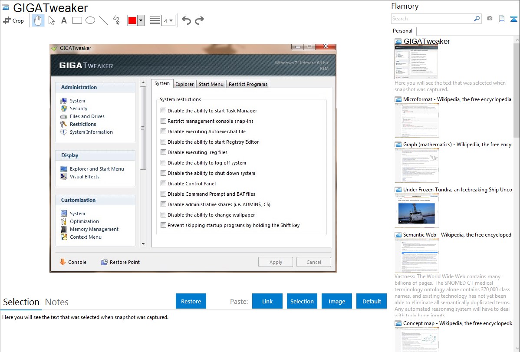Activate the hand pan tool
520x352 pixels.
[38, 20]
